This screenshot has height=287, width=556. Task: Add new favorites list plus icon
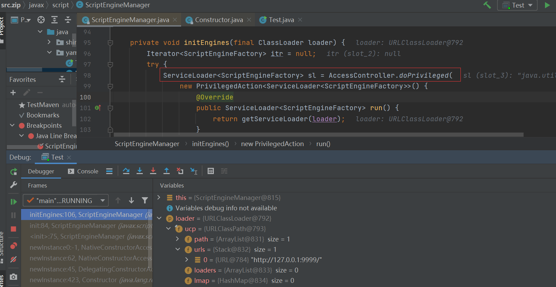coord(13,93)
